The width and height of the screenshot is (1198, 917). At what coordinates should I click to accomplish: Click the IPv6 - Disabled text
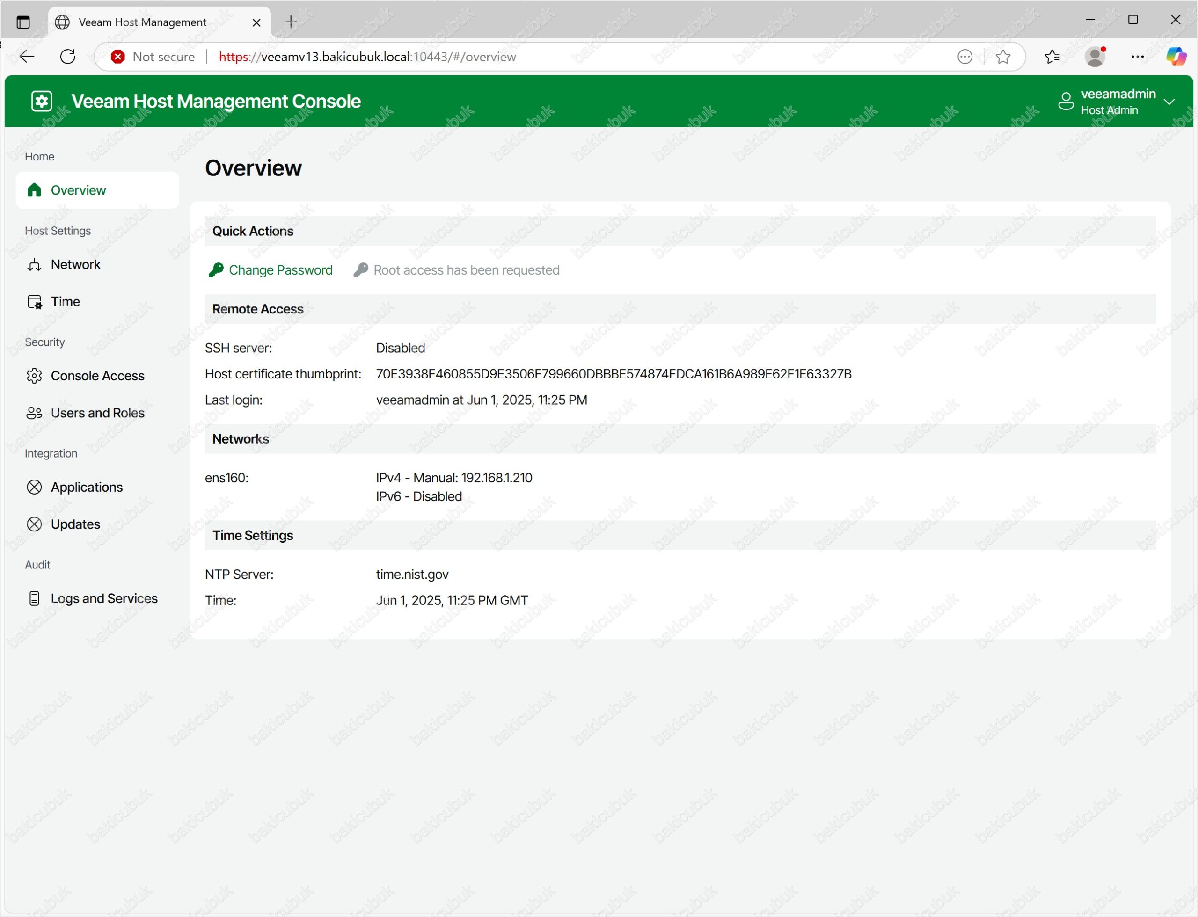pyautogui.click(x=419, y=496)
